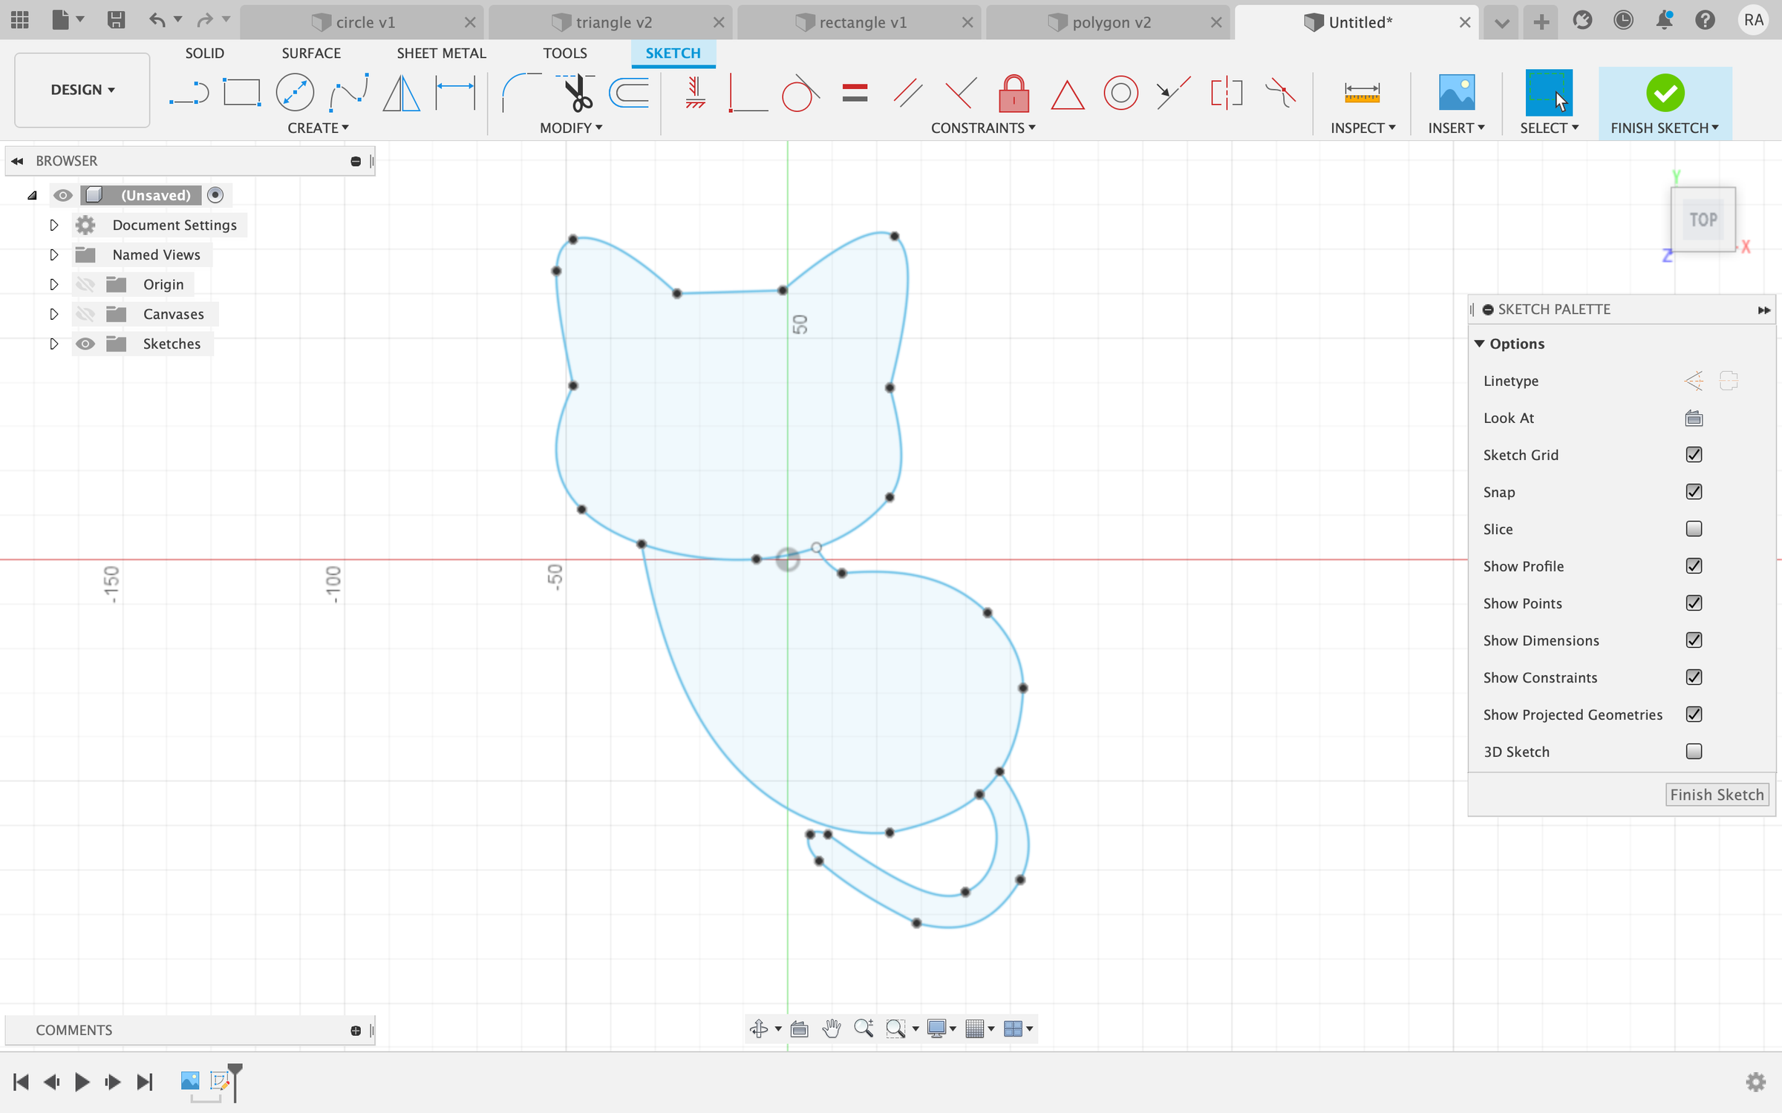The image size is (1782, 1113).
Task: Apply the Fix/Unfix lock constraint
Action: (1014, 93)
